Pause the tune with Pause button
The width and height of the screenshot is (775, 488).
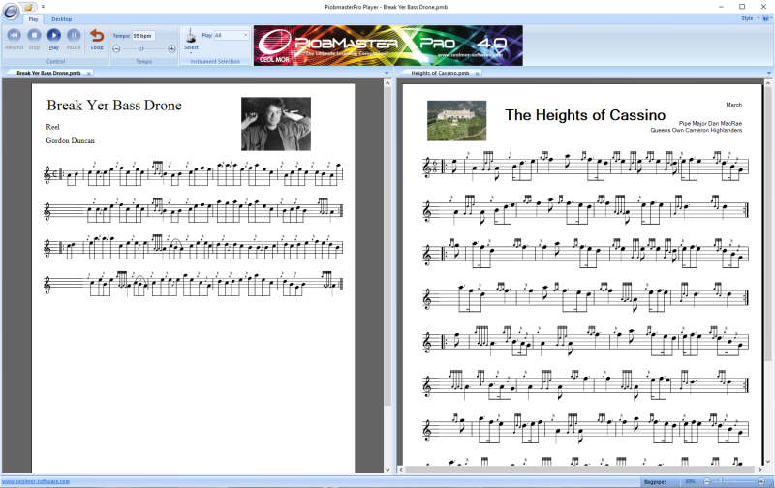click(74, 38)
